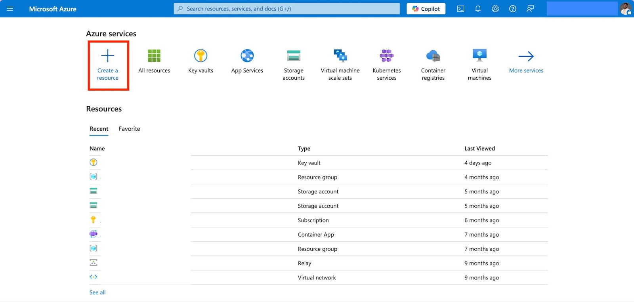Click the Kubernetes services label text

point(387,74)
